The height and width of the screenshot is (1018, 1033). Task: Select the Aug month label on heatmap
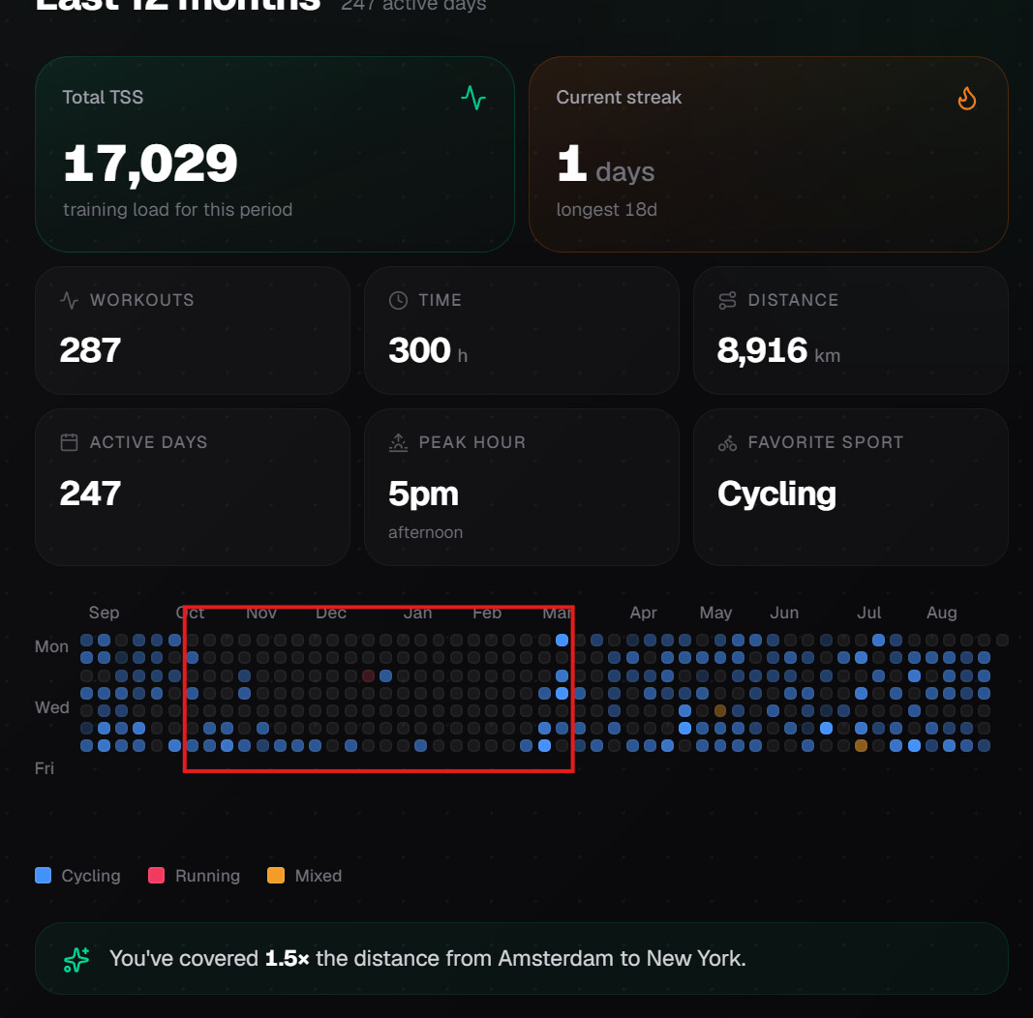click(941, 613)
